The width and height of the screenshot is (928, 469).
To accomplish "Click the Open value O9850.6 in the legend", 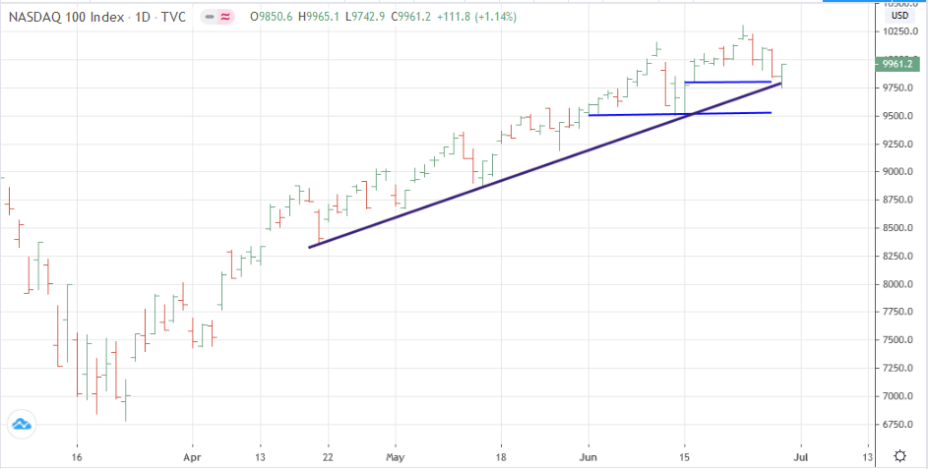I will pyautogui.click(x=273, y=17).
